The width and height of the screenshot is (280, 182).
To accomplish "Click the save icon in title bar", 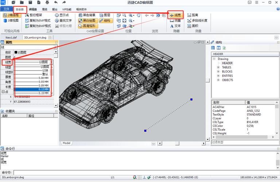I will [30, 2].
